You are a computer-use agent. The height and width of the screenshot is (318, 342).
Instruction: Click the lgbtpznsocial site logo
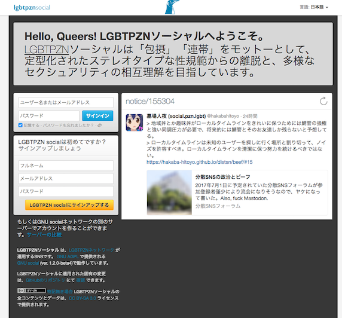pos(32,7)
